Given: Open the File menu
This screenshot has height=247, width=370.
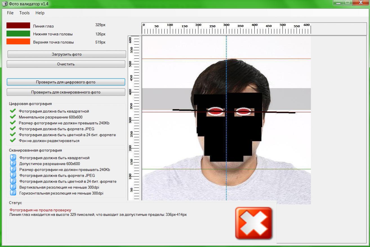Looking at the screenshot, I should (10, 13).
